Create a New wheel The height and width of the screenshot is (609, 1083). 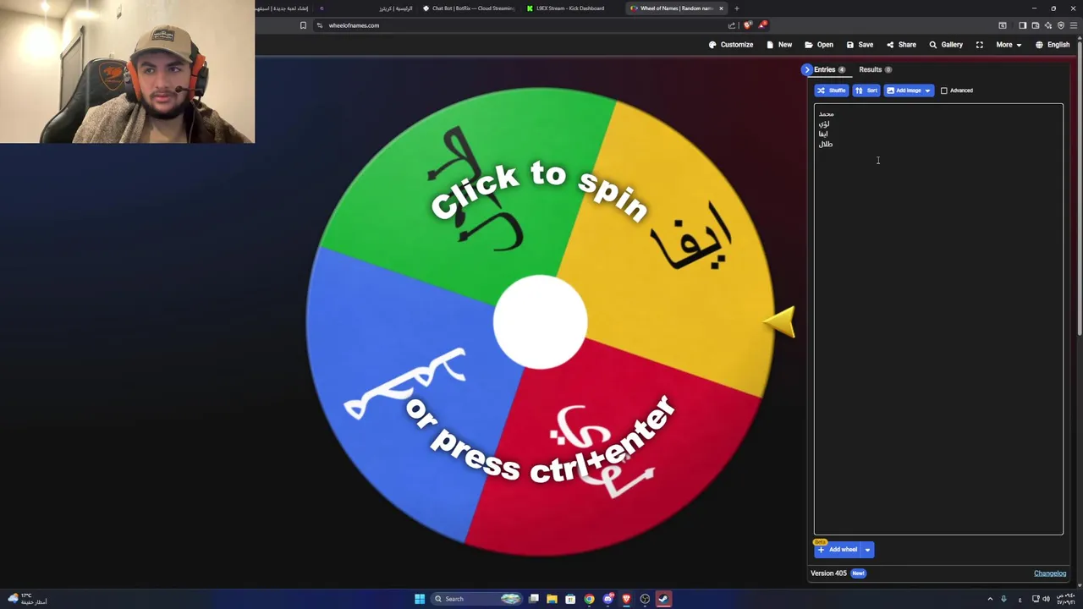pos(779,45)
